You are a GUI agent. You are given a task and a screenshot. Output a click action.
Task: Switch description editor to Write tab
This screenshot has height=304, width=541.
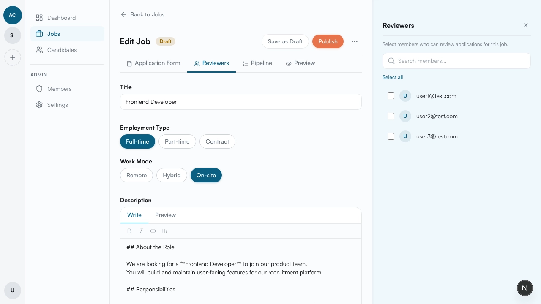(134, 215)
